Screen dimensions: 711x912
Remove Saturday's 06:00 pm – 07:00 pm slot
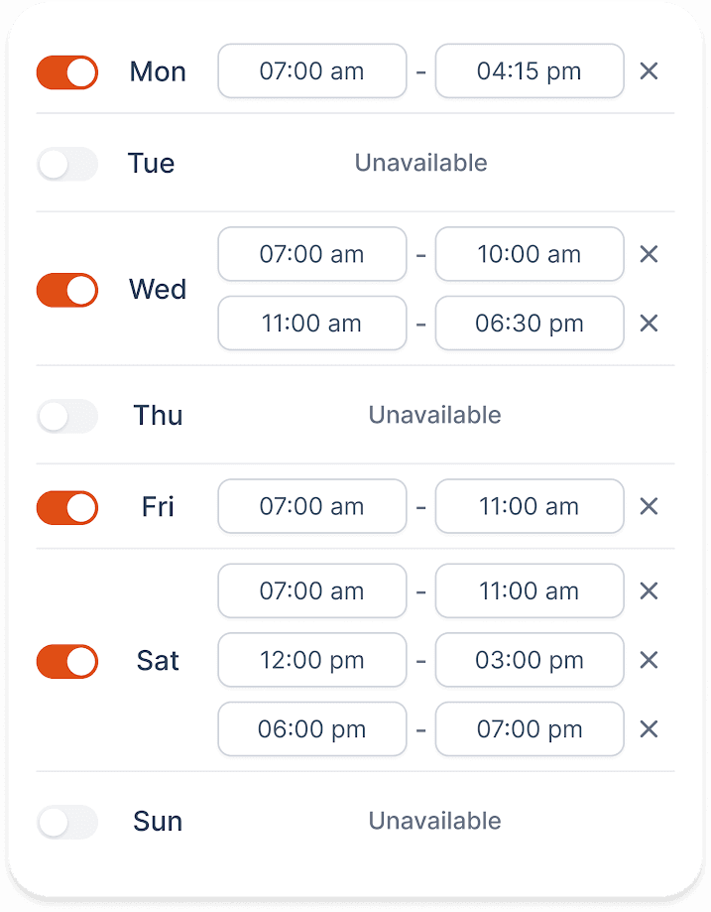point(649,729)
